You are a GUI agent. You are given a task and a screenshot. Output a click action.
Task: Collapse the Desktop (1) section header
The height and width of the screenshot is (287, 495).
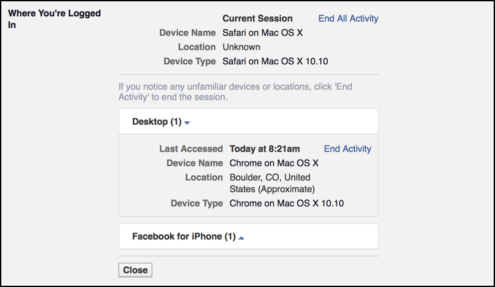[x=156, y=121]
